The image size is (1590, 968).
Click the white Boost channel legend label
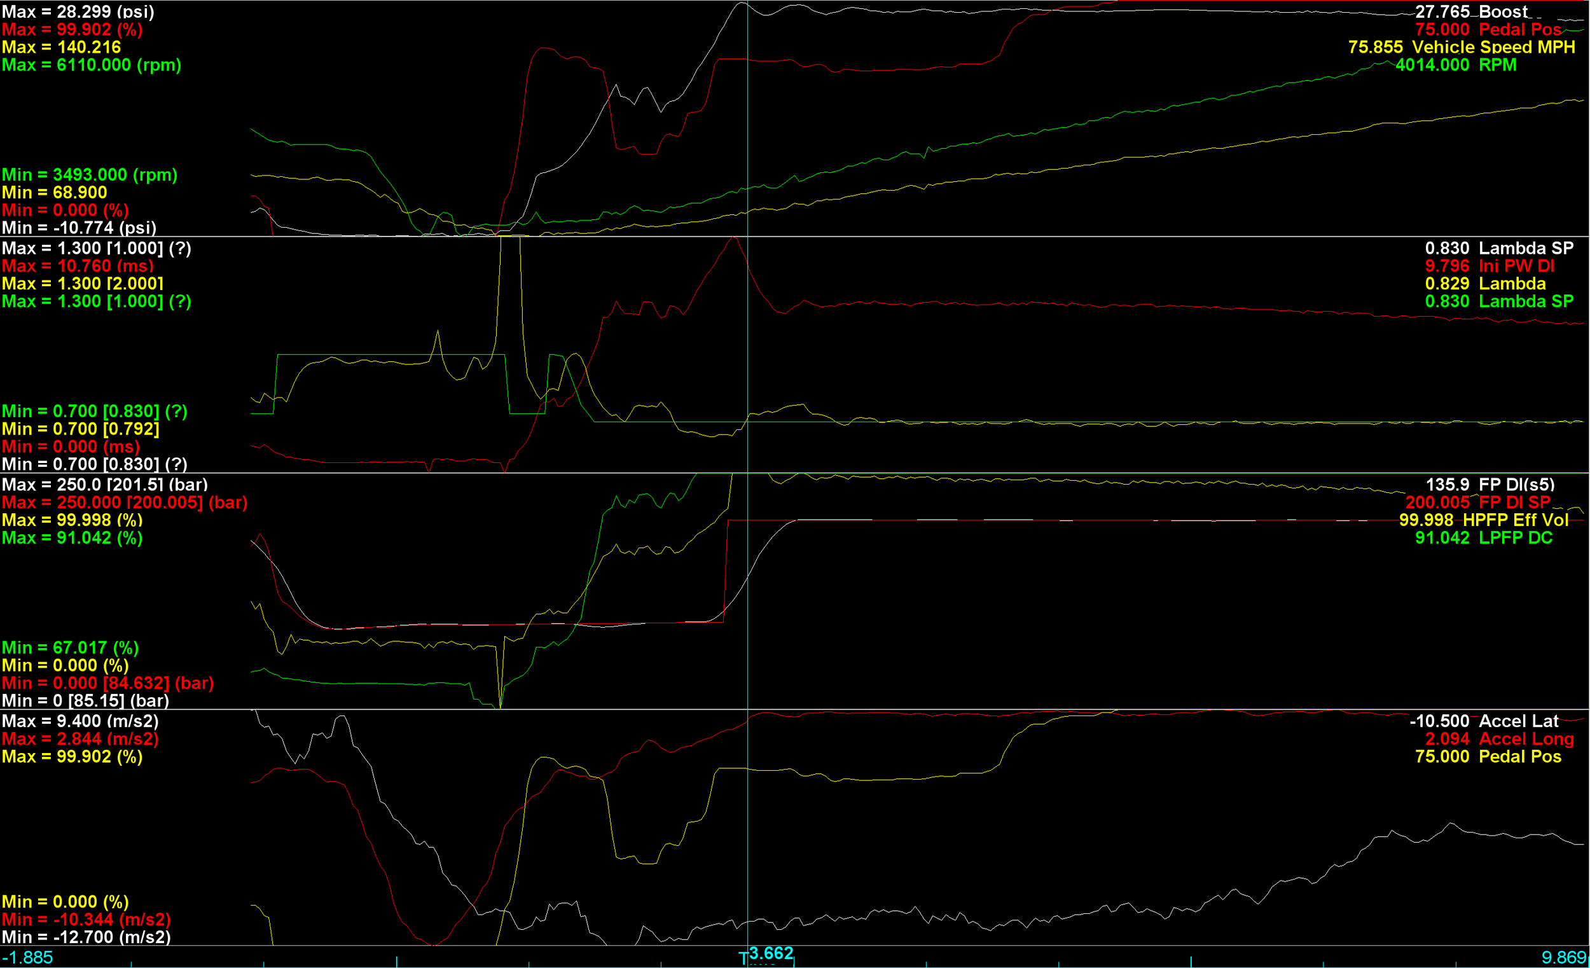(1503, 11)
